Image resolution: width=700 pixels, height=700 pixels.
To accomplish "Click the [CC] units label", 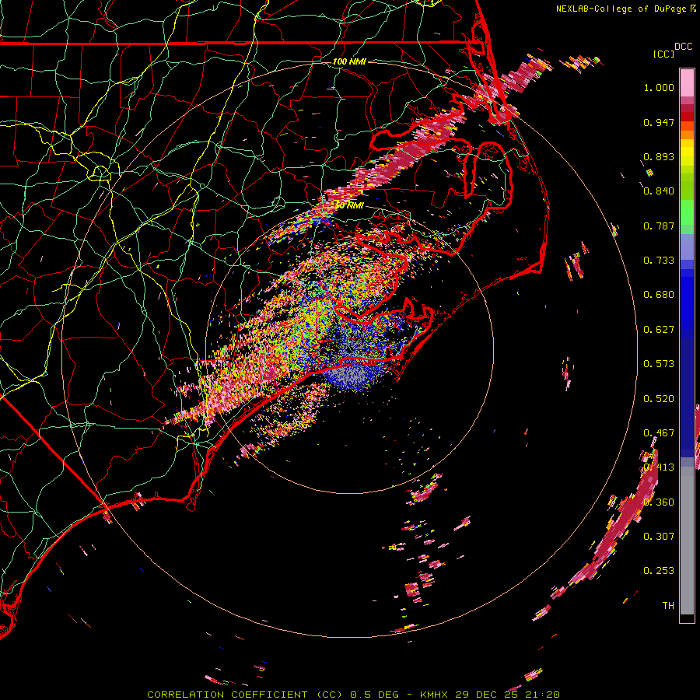I will coord(663,54).
